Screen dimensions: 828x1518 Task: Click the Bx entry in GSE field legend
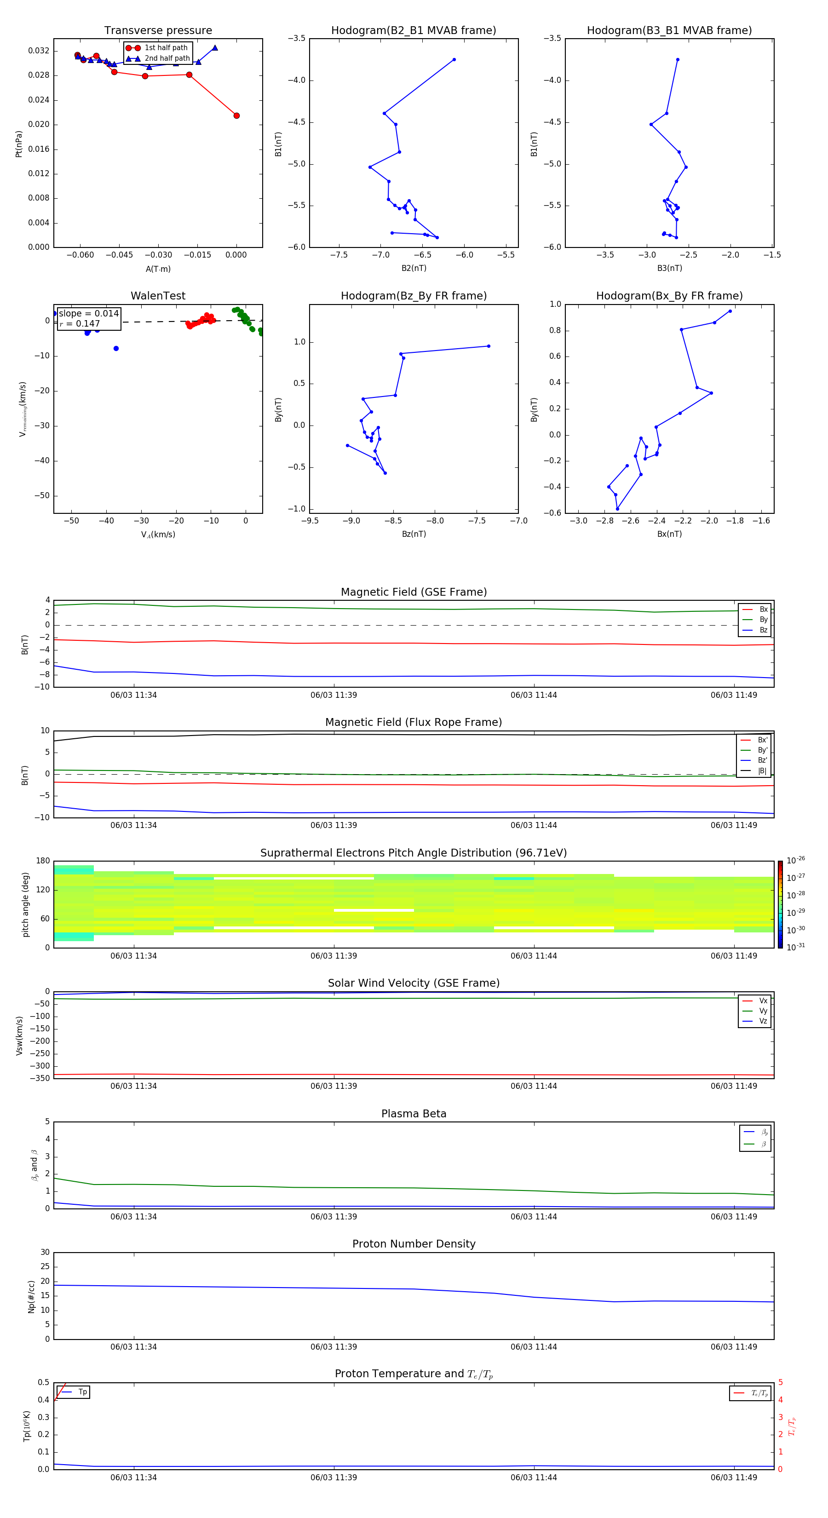[x=755, y=609]
